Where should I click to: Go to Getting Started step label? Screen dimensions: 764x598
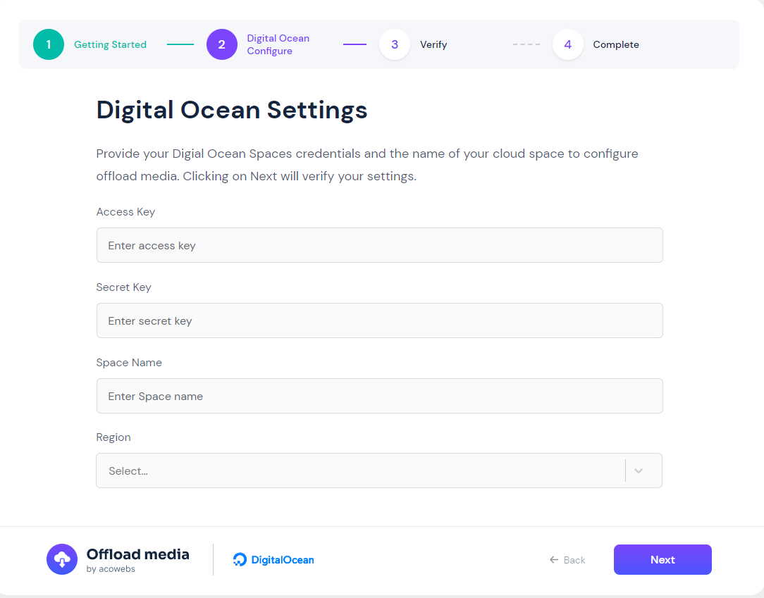coord(110,44)
